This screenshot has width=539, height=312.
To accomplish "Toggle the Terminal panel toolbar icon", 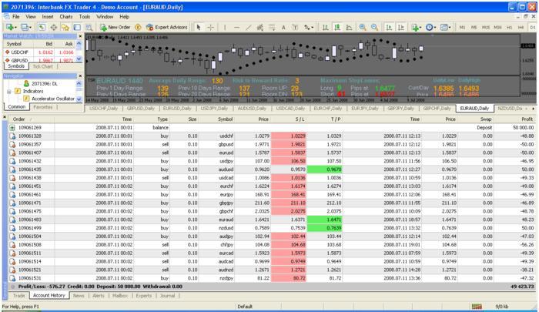I will click(77, 27).
